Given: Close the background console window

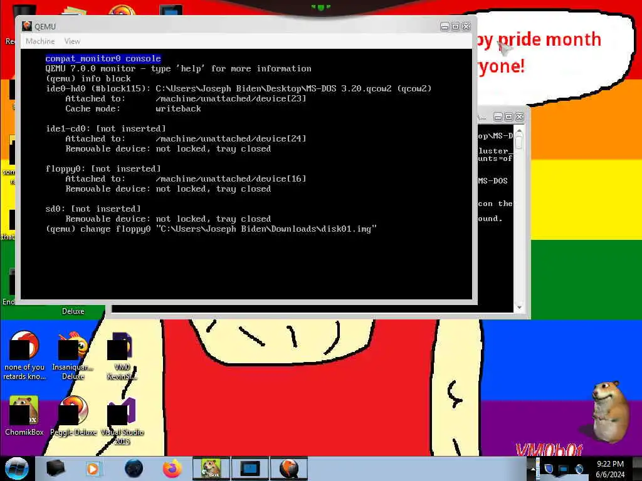Looking at the screenshot, I should point(519,117).
